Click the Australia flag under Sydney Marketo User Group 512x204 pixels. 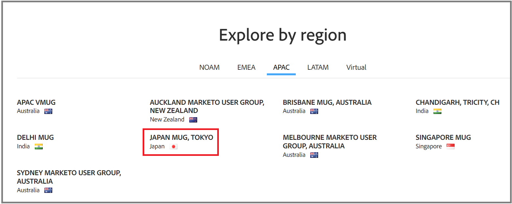(x=48, y=190)
